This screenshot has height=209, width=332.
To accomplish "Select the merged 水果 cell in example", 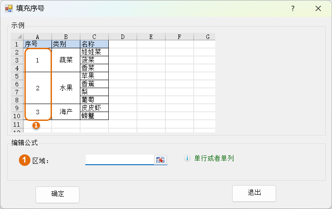I will coord(66,88).
